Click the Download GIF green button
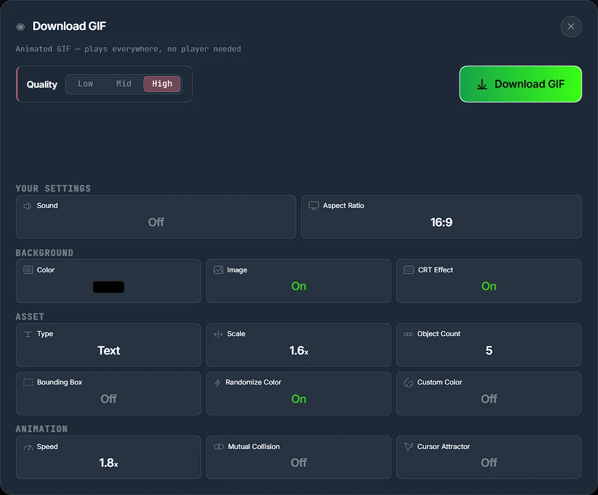This screenshot has width=598, height=495. click(x=520, y=84)
